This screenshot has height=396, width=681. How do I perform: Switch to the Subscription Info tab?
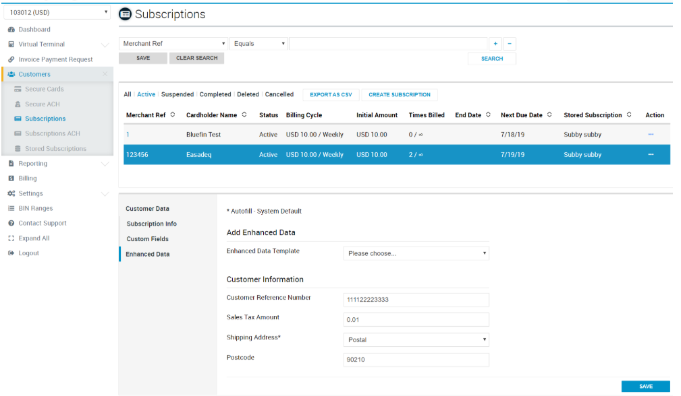click(152, 224)
